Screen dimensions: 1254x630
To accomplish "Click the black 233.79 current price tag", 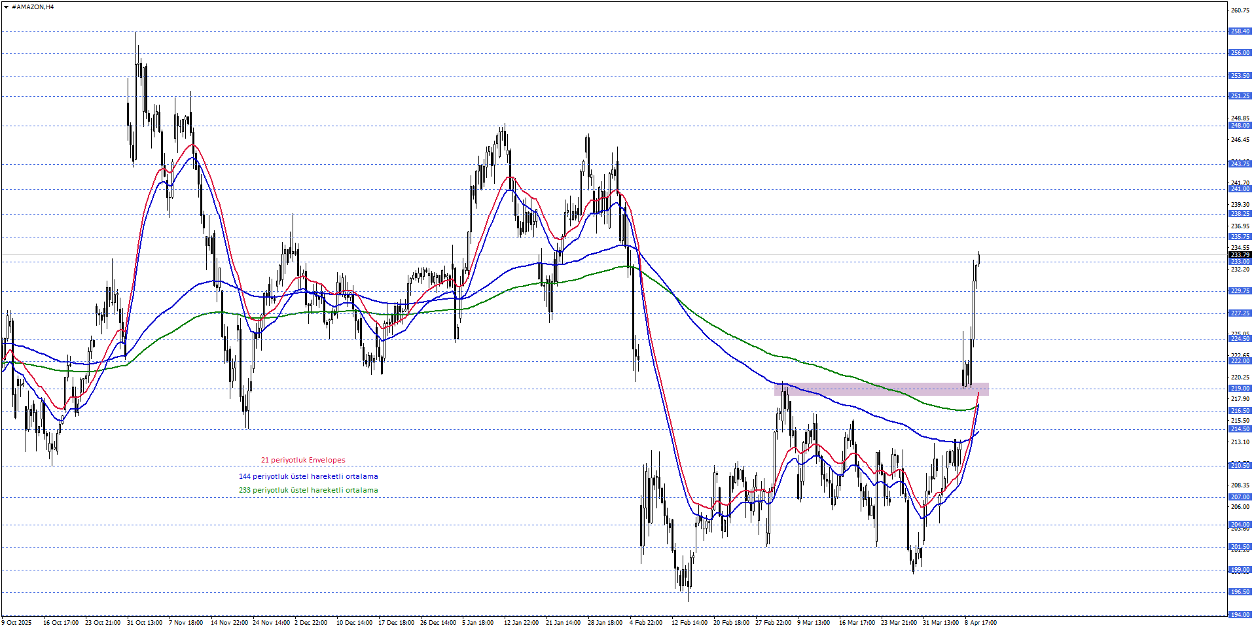I will (1240, 254).
